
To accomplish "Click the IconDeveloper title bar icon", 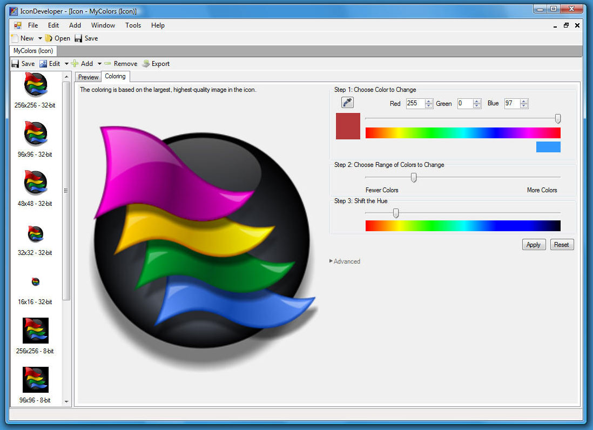I will click(14, 11).
